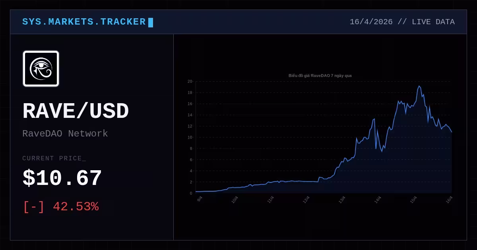Viewport: 477px width, 250px height.
Task: Click the CURRENT PRICE_ label
Action: point(54,158)
